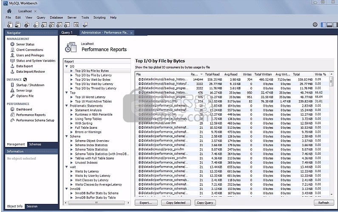The height and width of the screenshot is (212, 338).
Task: Click Create new table toolbar icon
Action: coord(44,25)
